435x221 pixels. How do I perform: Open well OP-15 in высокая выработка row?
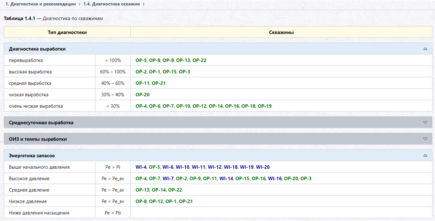(169, 72)
